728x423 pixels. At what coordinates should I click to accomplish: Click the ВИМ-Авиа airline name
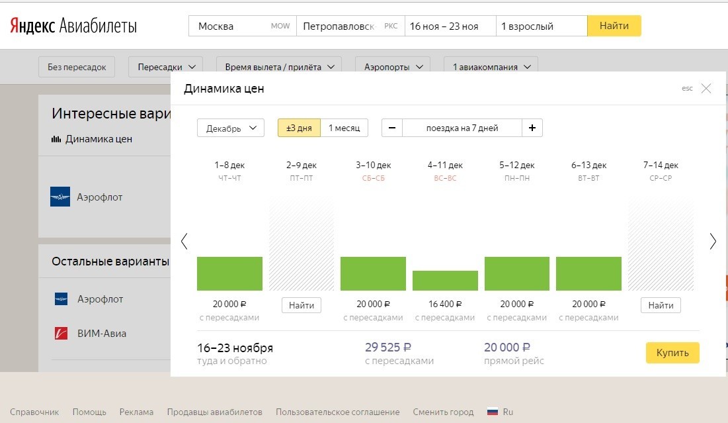(x=102, y=333)
